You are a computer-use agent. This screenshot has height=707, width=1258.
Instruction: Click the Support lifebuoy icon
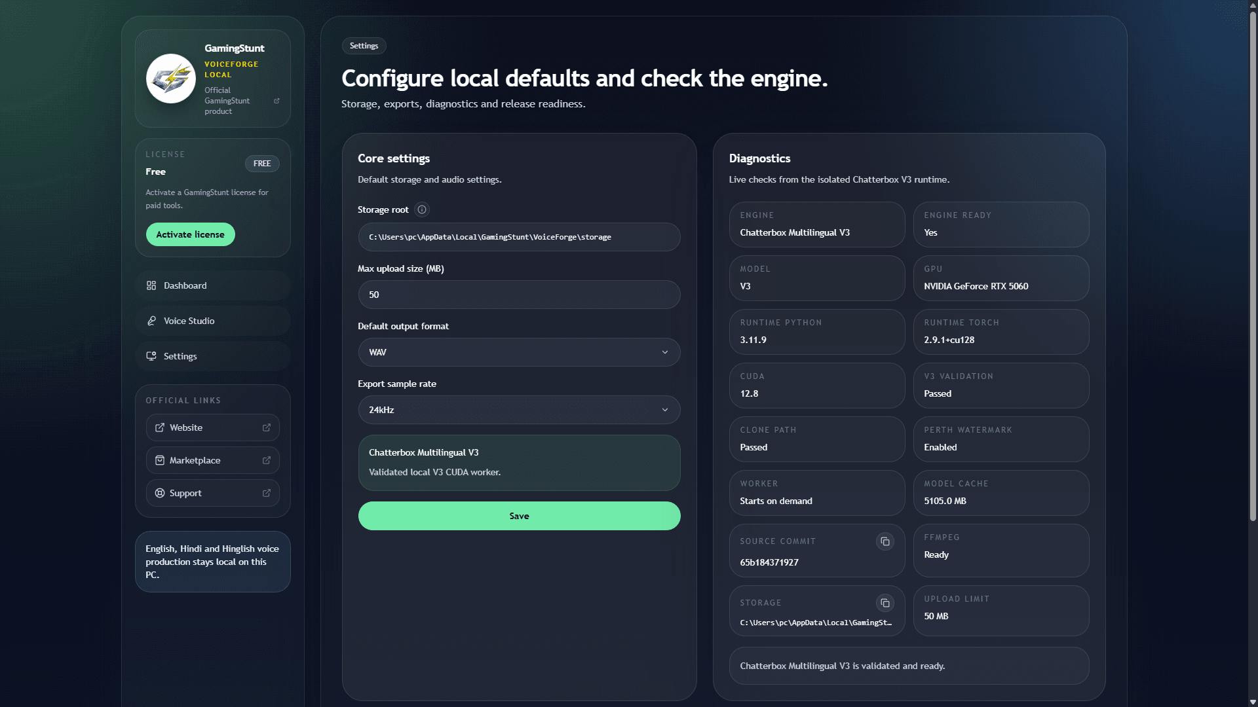click(x=160, y=493)
